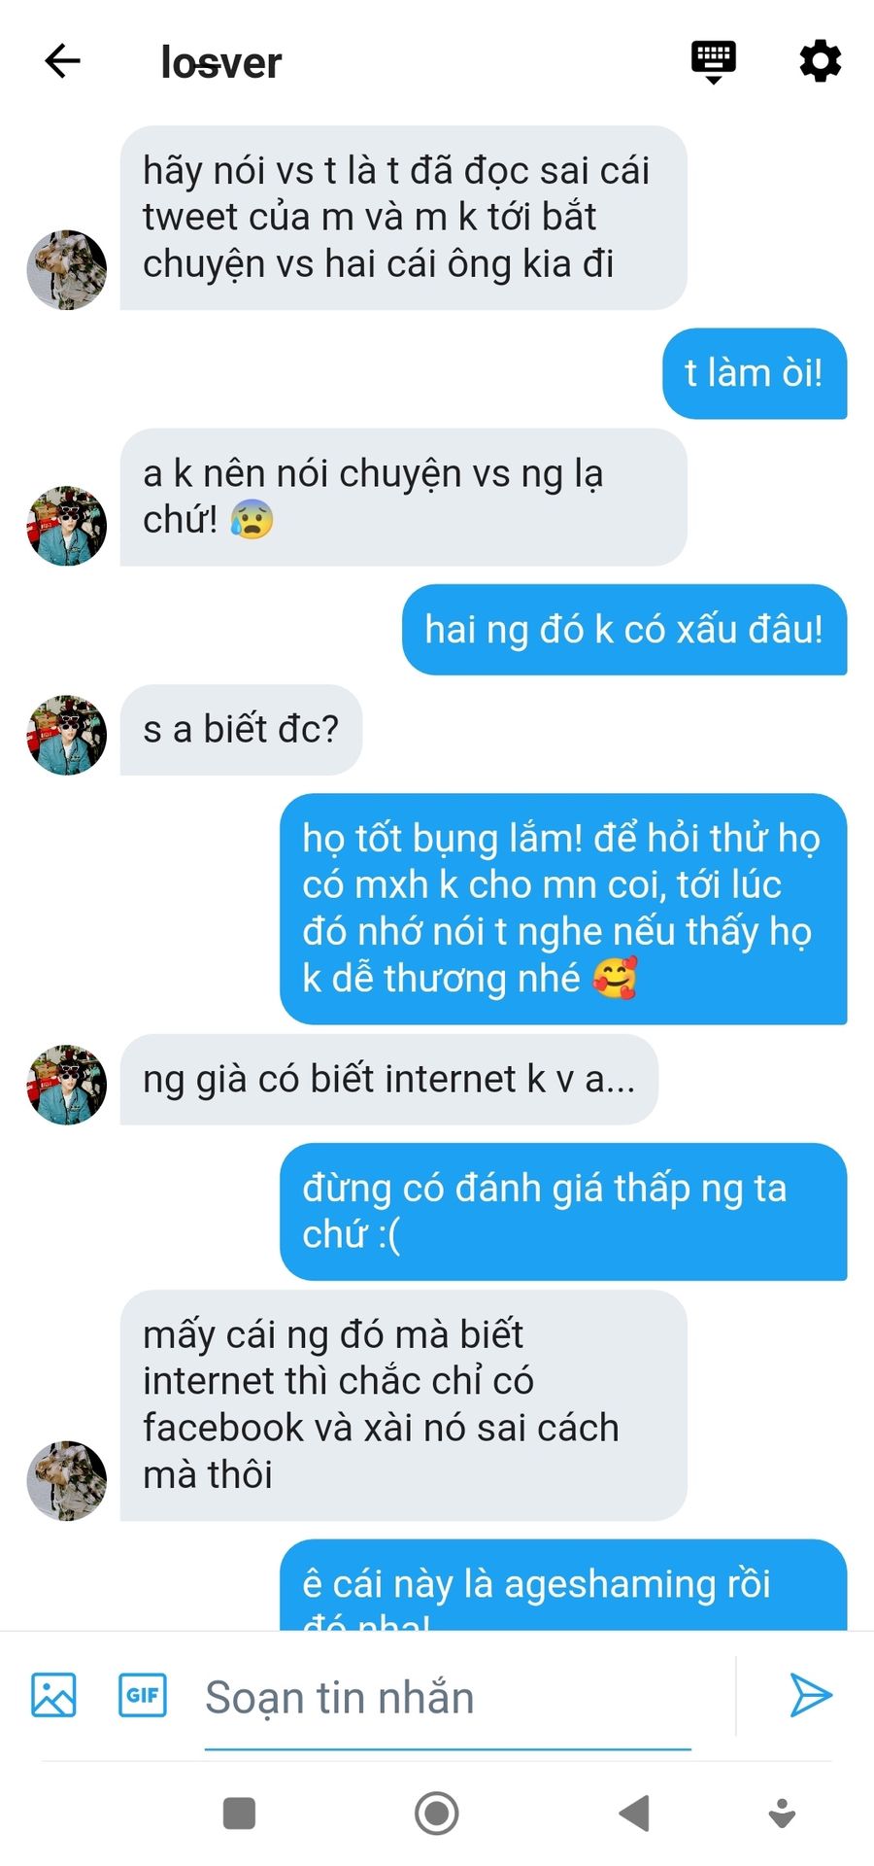The width and height of the screenshot is (874, 1866).
Task: Tap the 'ng già có biết internet' message
Action: 389,1080
